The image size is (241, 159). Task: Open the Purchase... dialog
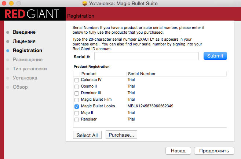[121, 135]
